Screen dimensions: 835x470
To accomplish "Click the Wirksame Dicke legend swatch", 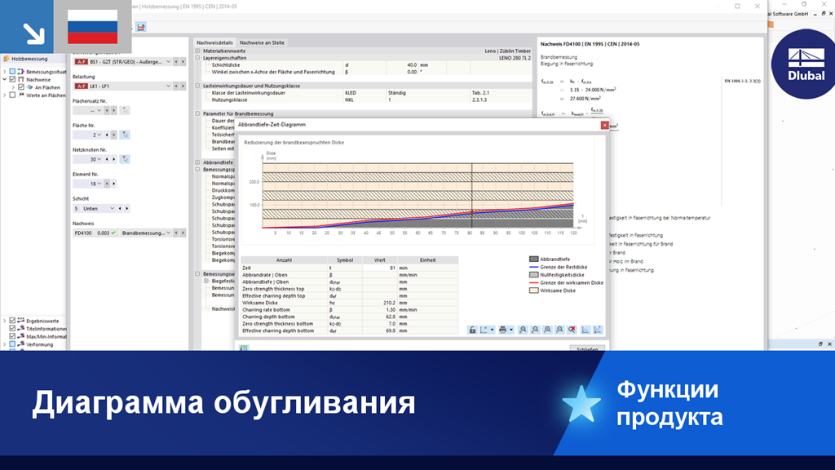I will (x=533, y=290).
